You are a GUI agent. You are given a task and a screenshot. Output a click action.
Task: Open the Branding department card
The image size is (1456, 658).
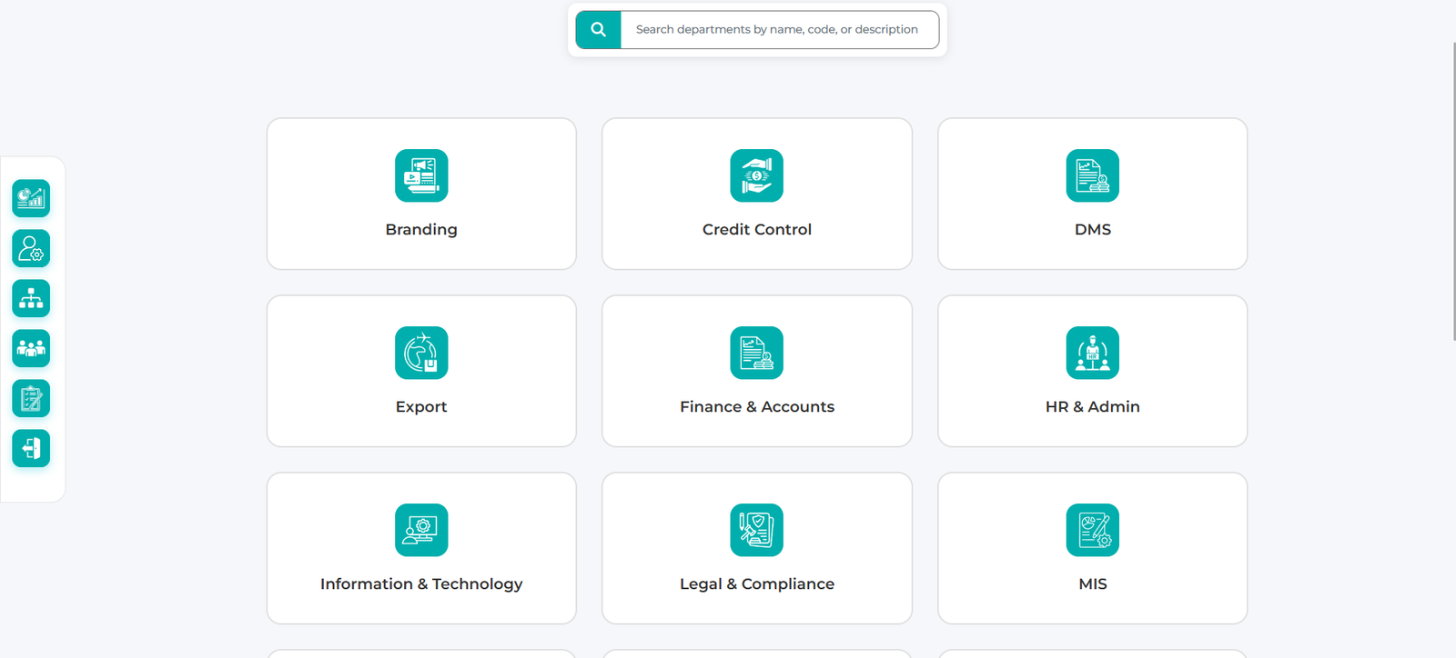tap(421, 194)
